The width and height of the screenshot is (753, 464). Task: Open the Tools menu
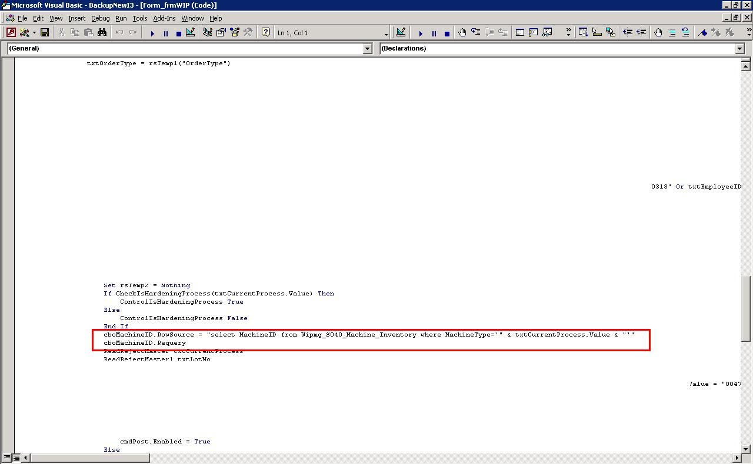pyautogui.click(x=140, y=18)
